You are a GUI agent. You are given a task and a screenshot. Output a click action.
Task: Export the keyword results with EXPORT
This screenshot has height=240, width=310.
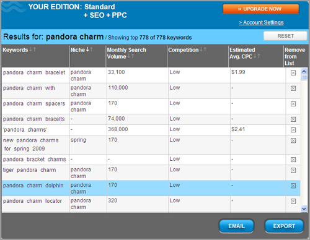284,226
